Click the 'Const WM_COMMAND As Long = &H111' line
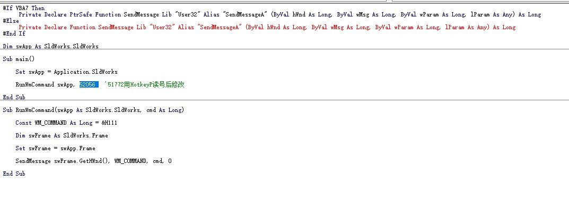The width and height of the screenshot is (569, 199). point(66,123)
